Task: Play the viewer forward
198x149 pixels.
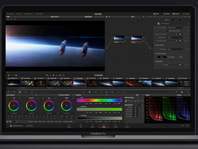Action: point(57,75)
